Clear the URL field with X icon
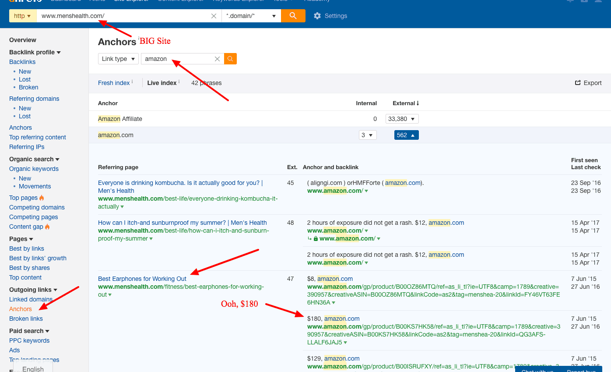 point(214,16)
